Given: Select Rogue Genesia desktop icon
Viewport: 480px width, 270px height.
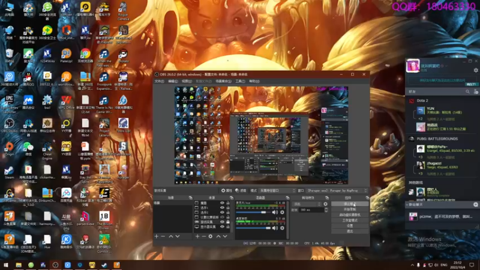Looking at the screenshot, I should tap(123, 11).
